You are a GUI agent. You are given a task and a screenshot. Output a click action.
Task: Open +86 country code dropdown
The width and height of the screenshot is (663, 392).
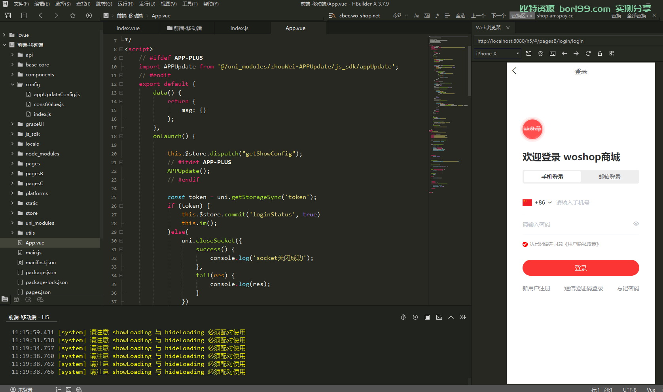click(x=544, y=203)
